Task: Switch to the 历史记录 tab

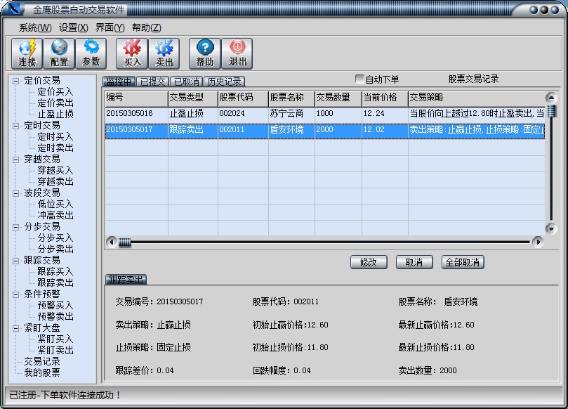Action: pos(224,82)
